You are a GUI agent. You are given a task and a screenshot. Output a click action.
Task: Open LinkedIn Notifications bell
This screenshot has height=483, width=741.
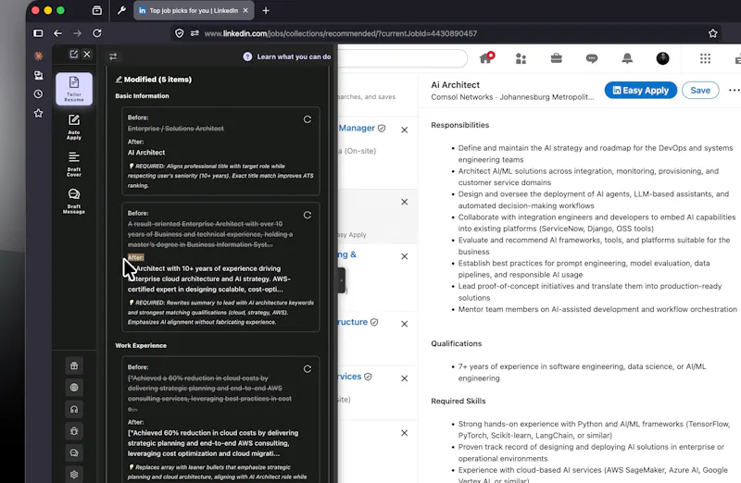click(x=627, y=58)
